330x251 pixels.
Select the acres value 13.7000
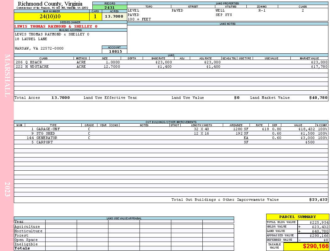pyautogui.click(x=114, y=16)
